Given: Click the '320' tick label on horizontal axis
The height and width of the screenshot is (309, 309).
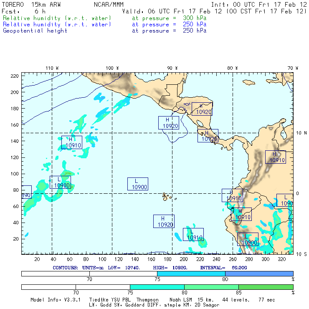Looking at the screenshot, I should coord(281,259).
